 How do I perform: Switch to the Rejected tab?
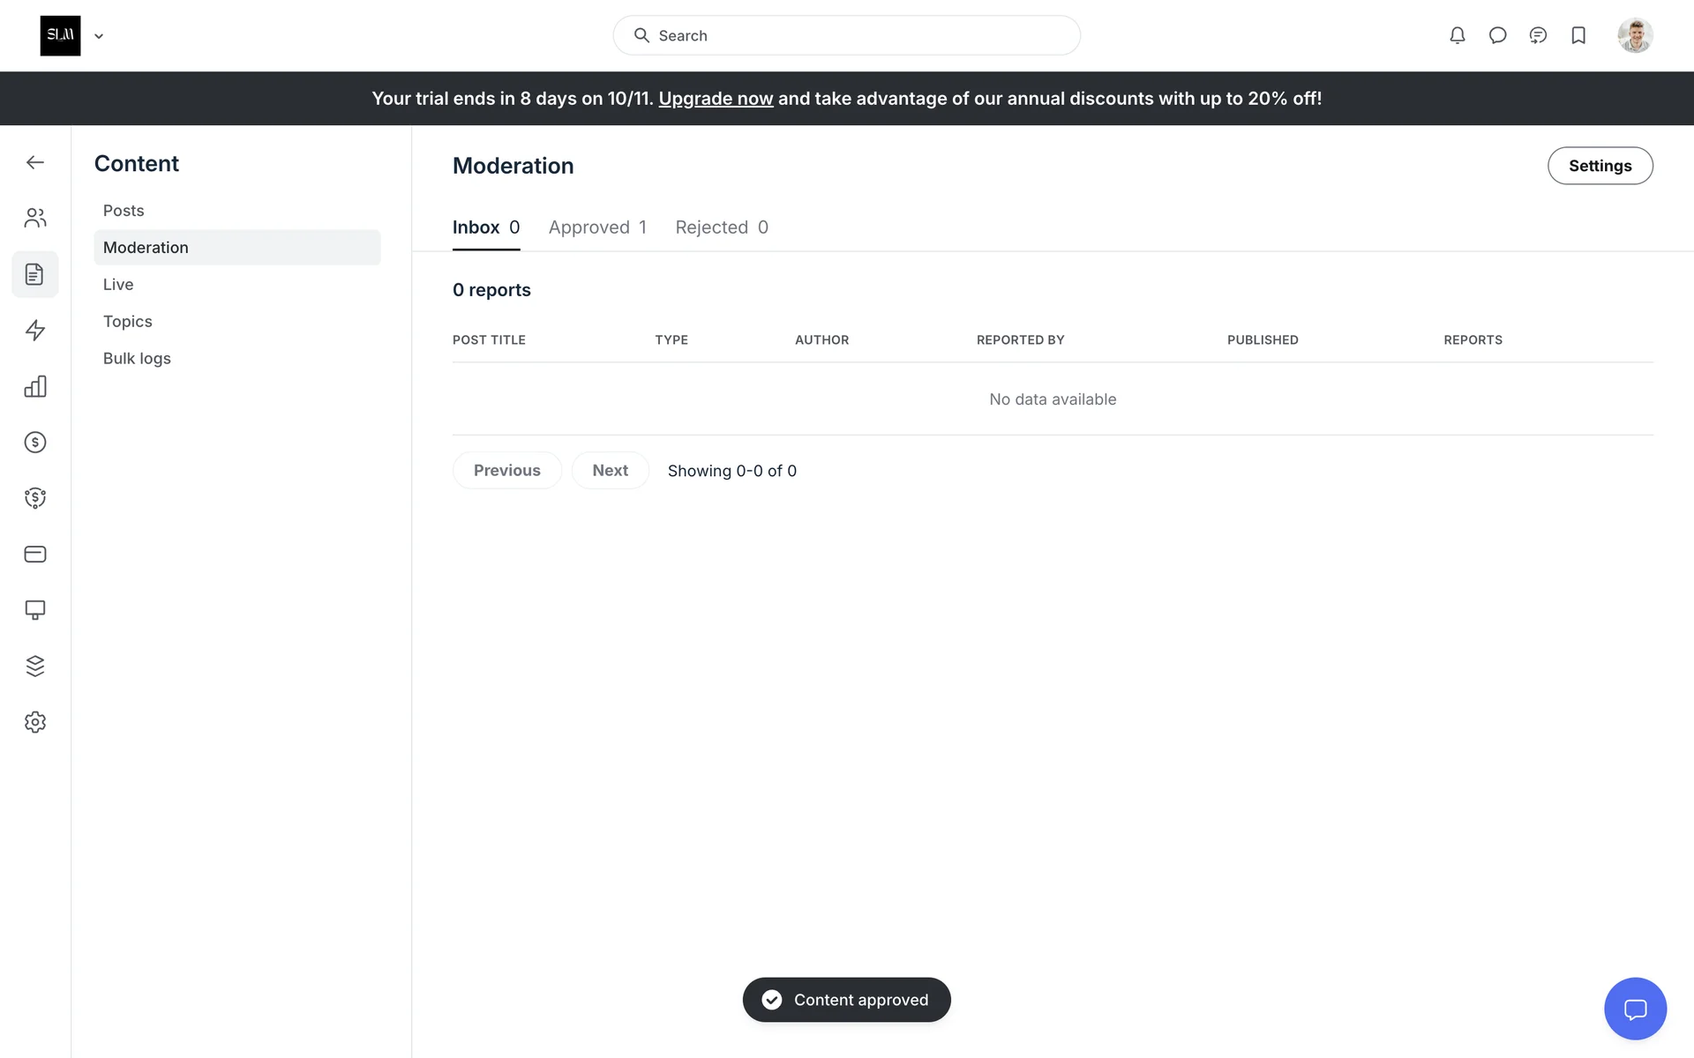click(721, 227)
